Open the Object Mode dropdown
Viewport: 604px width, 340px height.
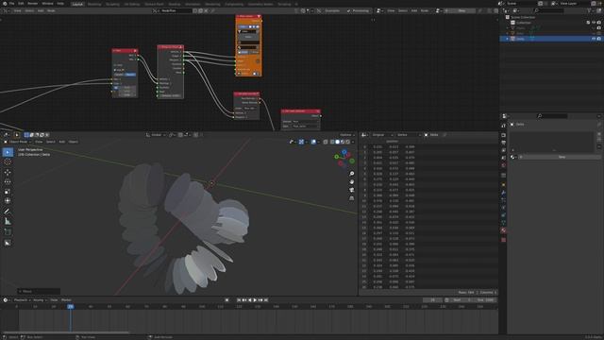pos(18,142)
